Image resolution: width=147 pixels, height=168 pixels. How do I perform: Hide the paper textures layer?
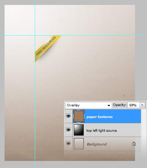point(69,116)
